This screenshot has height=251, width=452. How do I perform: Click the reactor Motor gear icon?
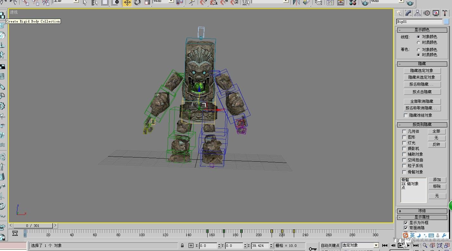[x=2, y=106]
